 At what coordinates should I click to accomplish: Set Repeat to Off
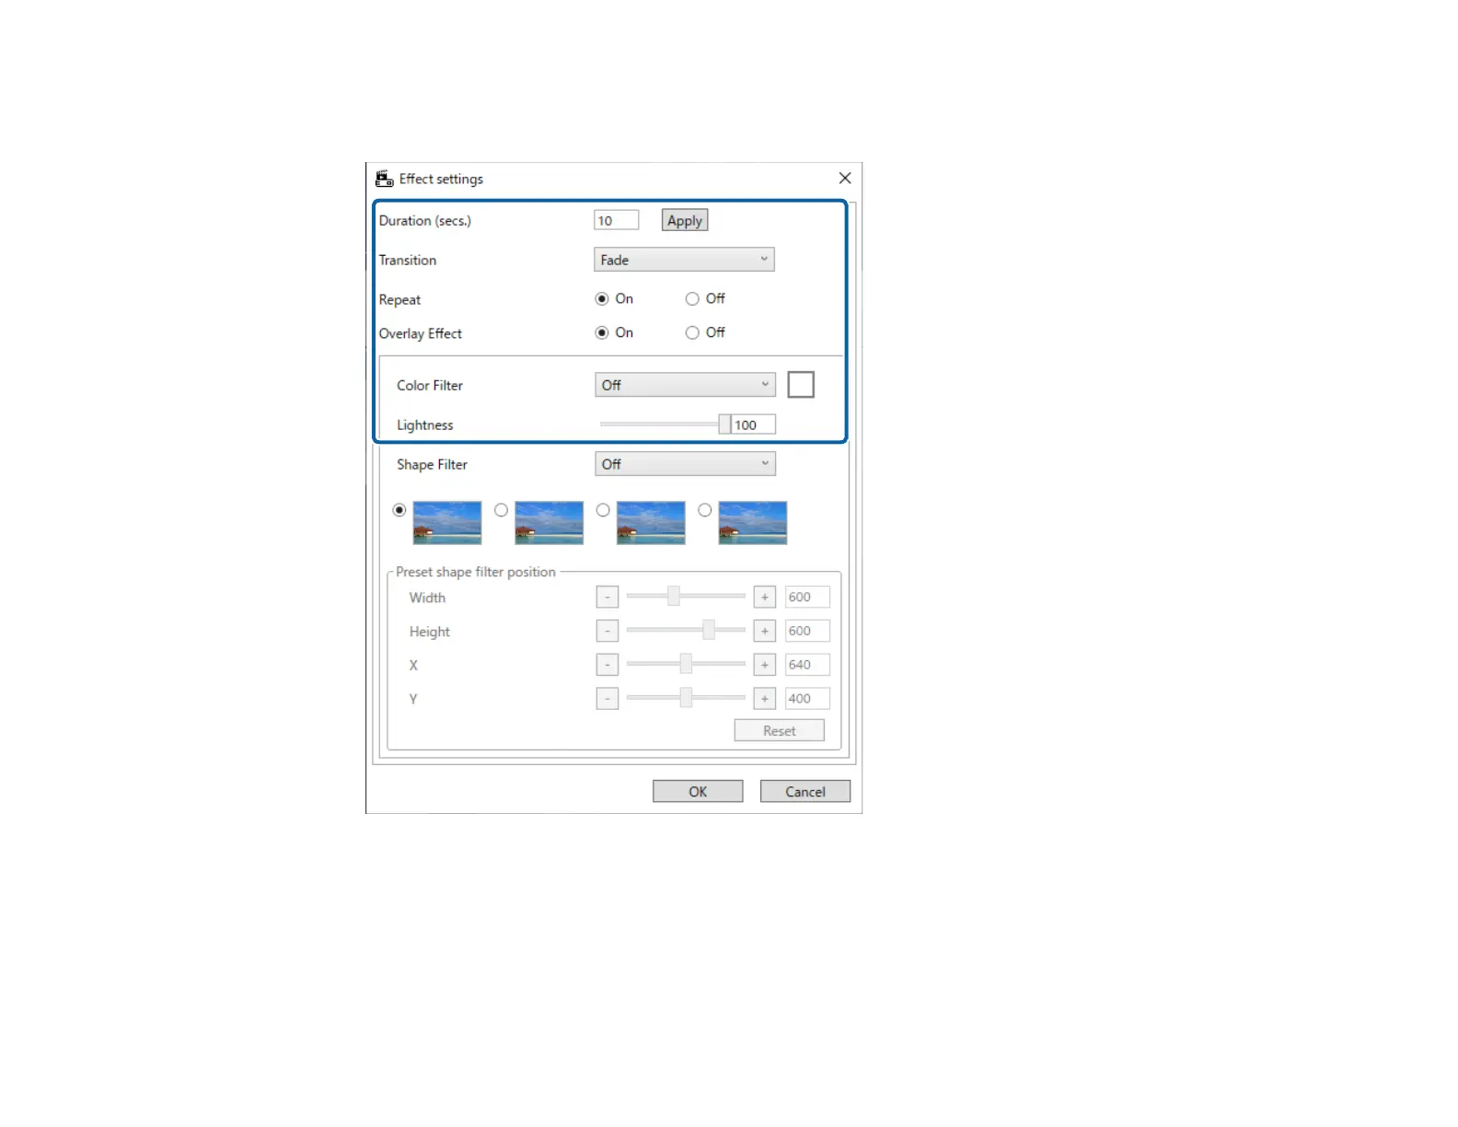point(692,298)
